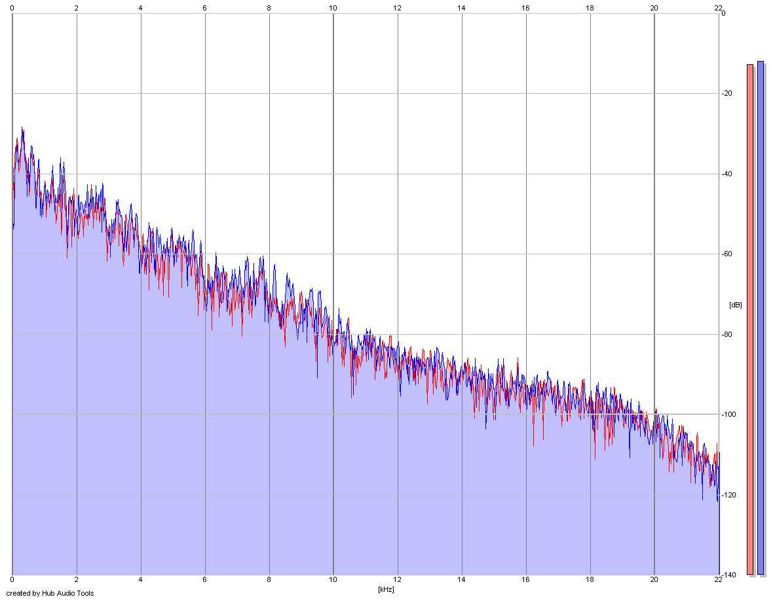Click the 0 dB label at top right
The height and width of the screenshot is (601, 773).
(724, 13)
